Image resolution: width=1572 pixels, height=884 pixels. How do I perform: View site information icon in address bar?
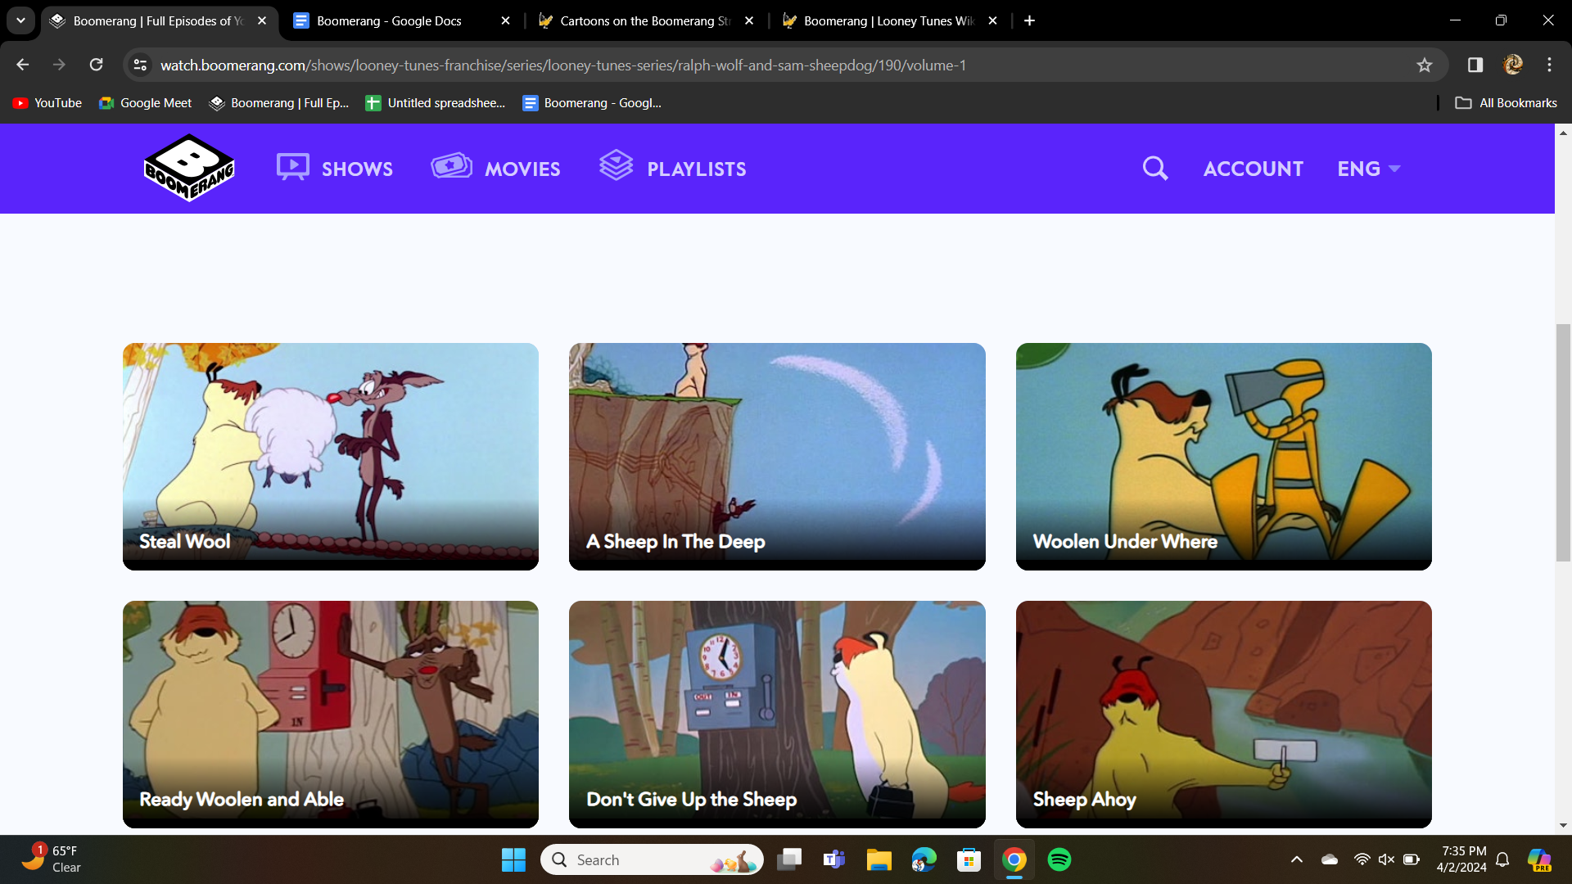[140, 65]
